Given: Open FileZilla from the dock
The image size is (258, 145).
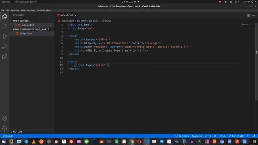Looking at the screenshot, I should [71, 141].
